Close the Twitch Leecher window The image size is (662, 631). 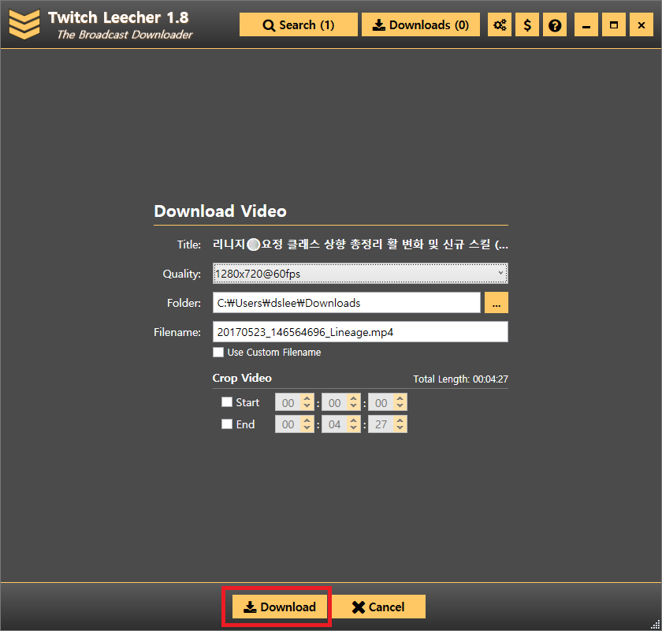coord(642,25)
